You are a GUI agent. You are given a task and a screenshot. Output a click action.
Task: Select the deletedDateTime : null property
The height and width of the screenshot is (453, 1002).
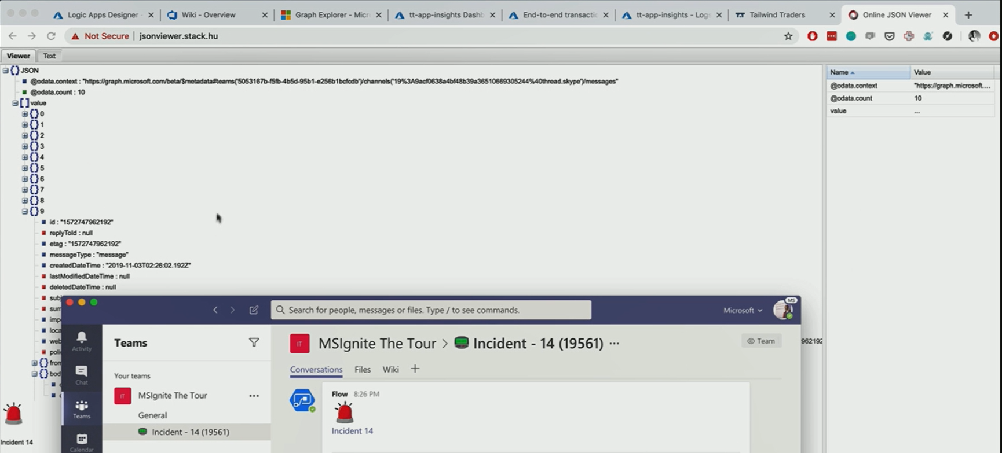(82, 287)
